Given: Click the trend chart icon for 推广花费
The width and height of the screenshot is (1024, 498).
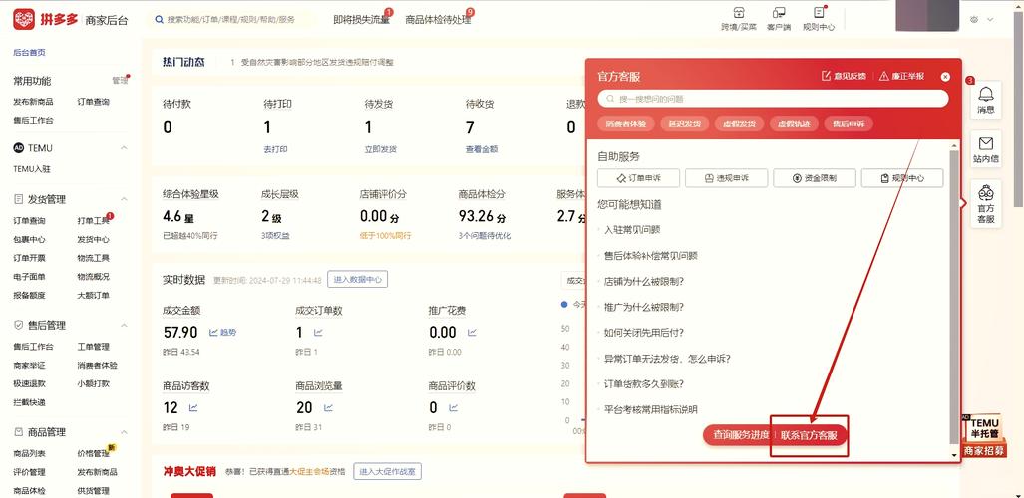Looking at the screenshot, I should coord(473,333).
